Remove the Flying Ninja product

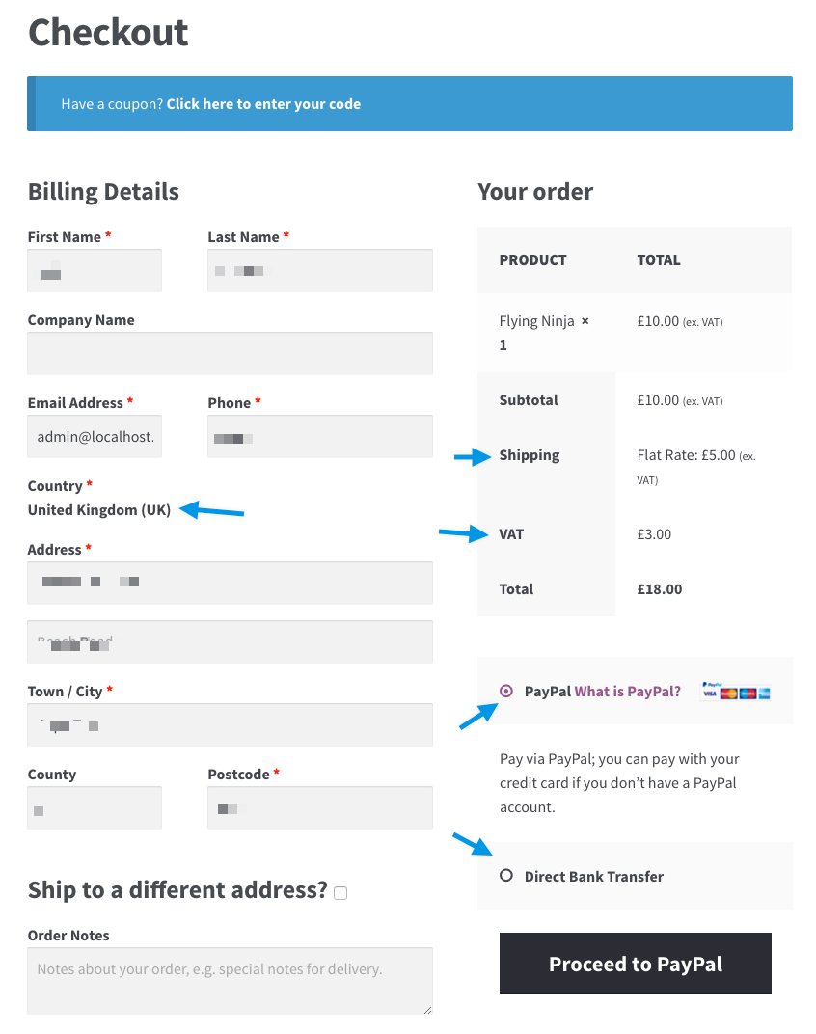[x=585, y=320]
